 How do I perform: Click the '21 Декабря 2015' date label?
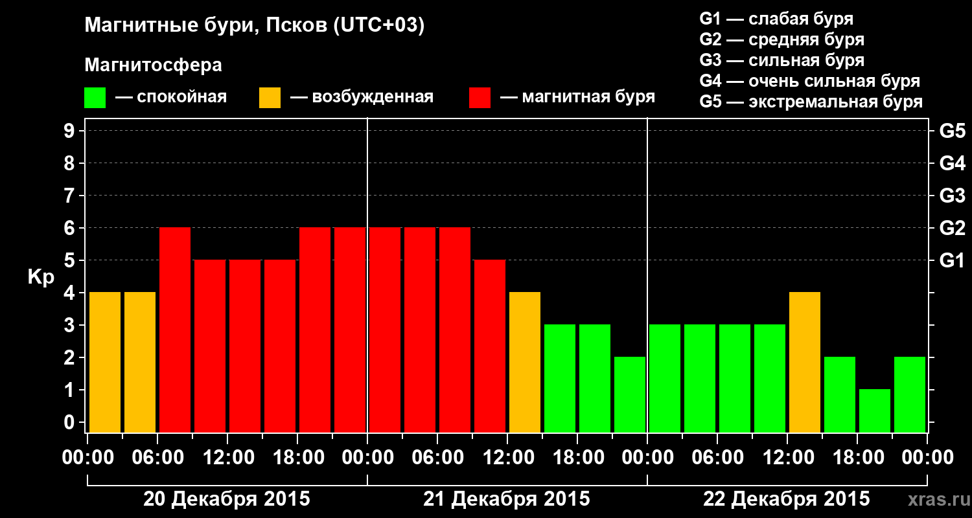(507, 499)
